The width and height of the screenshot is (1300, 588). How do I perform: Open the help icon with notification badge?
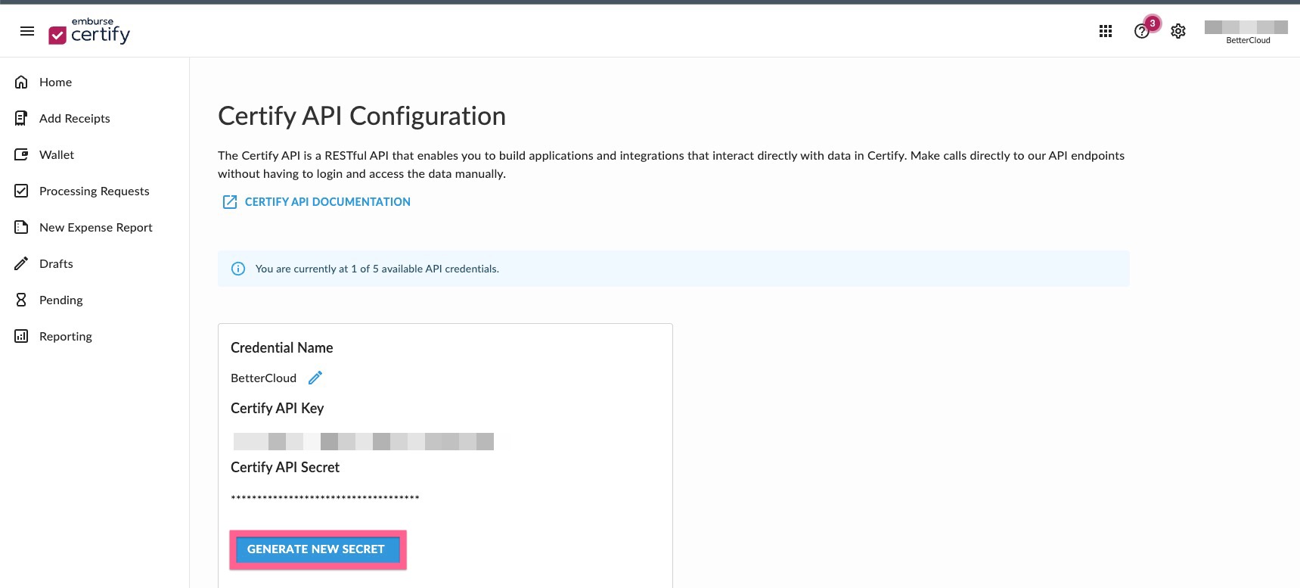tap(1142, 31)
